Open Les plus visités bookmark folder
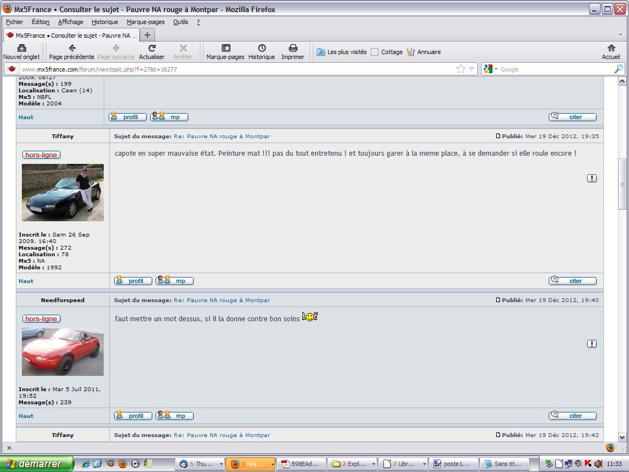Image resolution: width=629 pixels, height=472 pixels. [342, 52]
